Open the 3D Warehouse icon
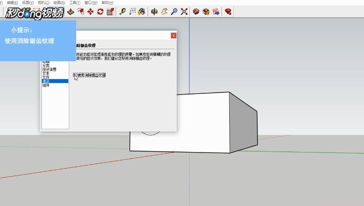This screenshot has width=364, height=206. pos(196,12)
